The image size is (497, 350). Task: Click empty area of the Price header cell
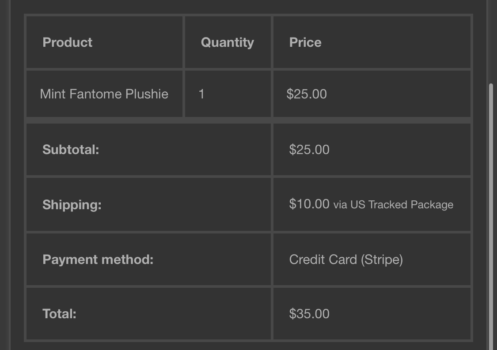(x=396, y=42)
